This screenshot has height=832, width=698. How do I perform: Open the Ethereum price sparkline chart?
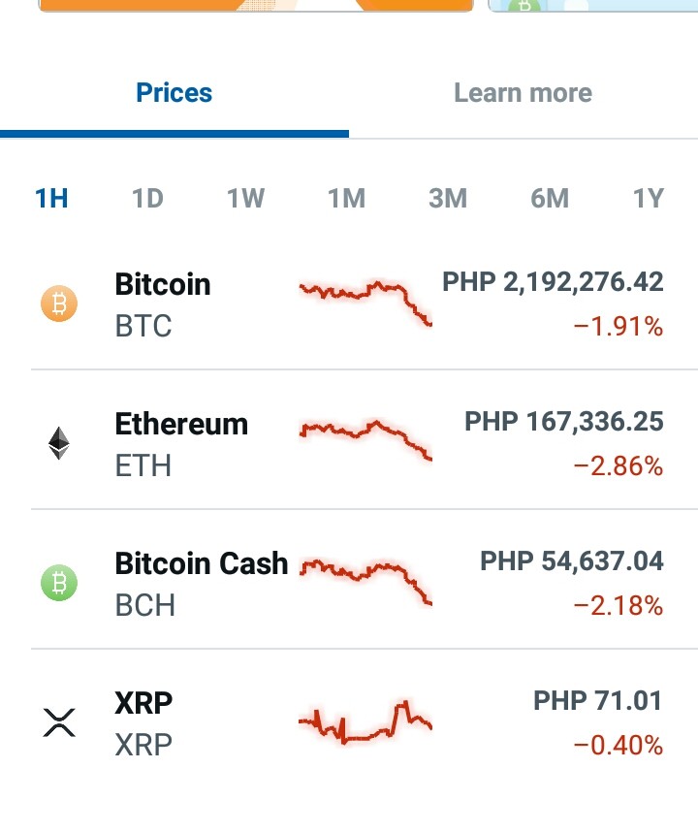click(365, 440)
